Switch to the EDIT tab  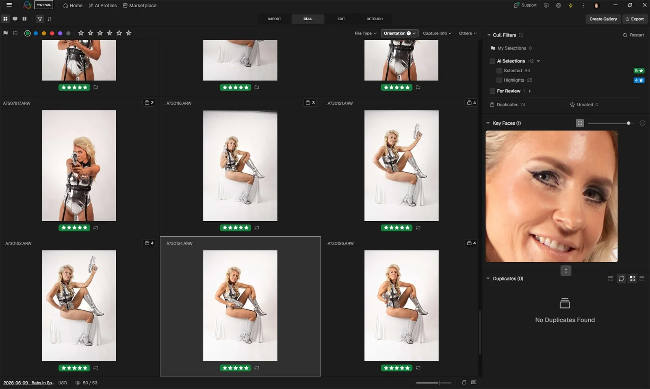click(341, 19)
